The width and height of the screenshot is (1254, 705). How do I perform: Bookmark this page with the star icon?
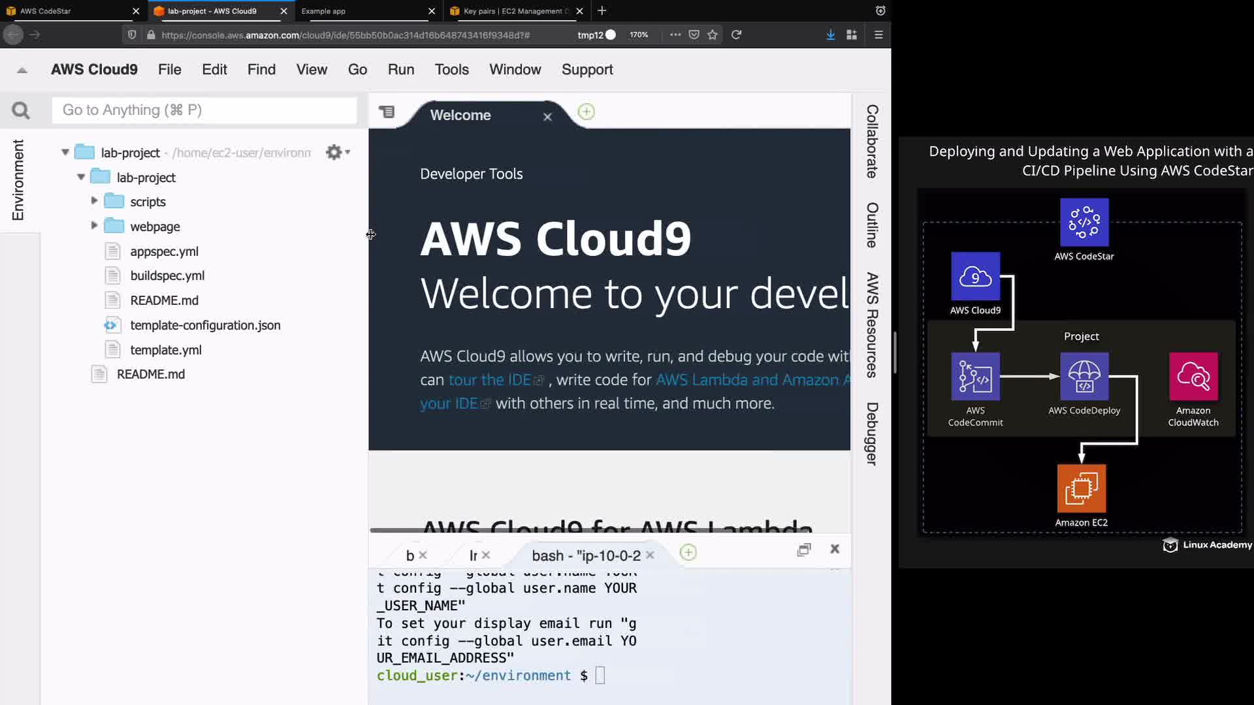click(713, 35)
